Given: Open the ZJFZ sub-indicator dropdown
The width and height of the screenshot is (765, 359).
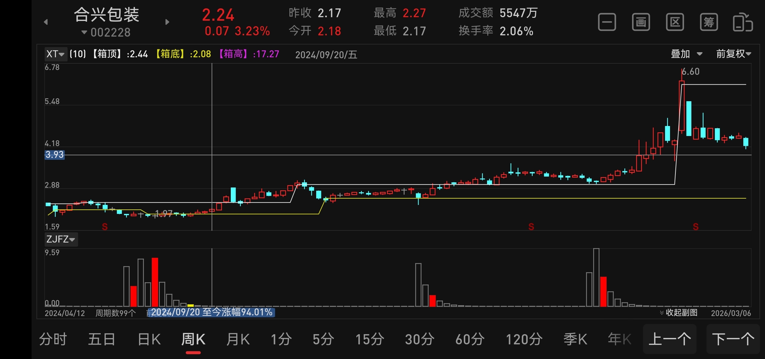Looking at the screenshot, I should pyautogui.click(x=61, y=239).
